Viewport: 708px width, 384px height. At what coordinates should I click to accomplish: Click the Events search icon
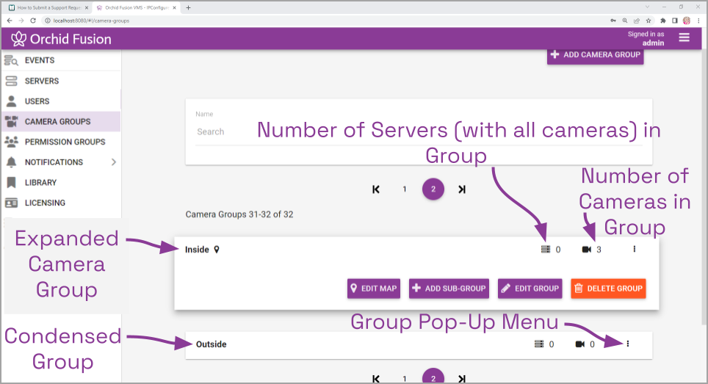(x=11, y=60)
